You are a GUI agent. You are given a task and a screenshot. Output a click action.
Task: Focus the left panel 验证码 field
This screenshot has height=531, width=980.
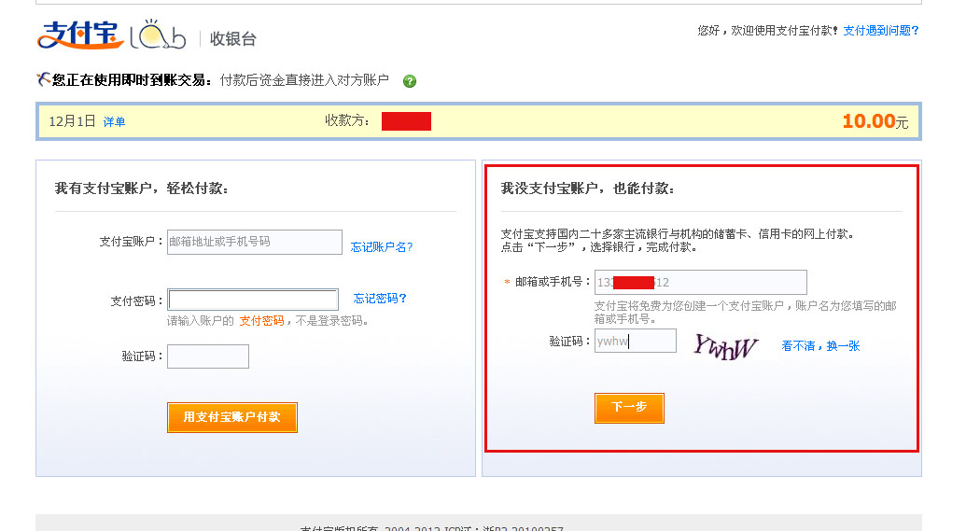point(207,356)
